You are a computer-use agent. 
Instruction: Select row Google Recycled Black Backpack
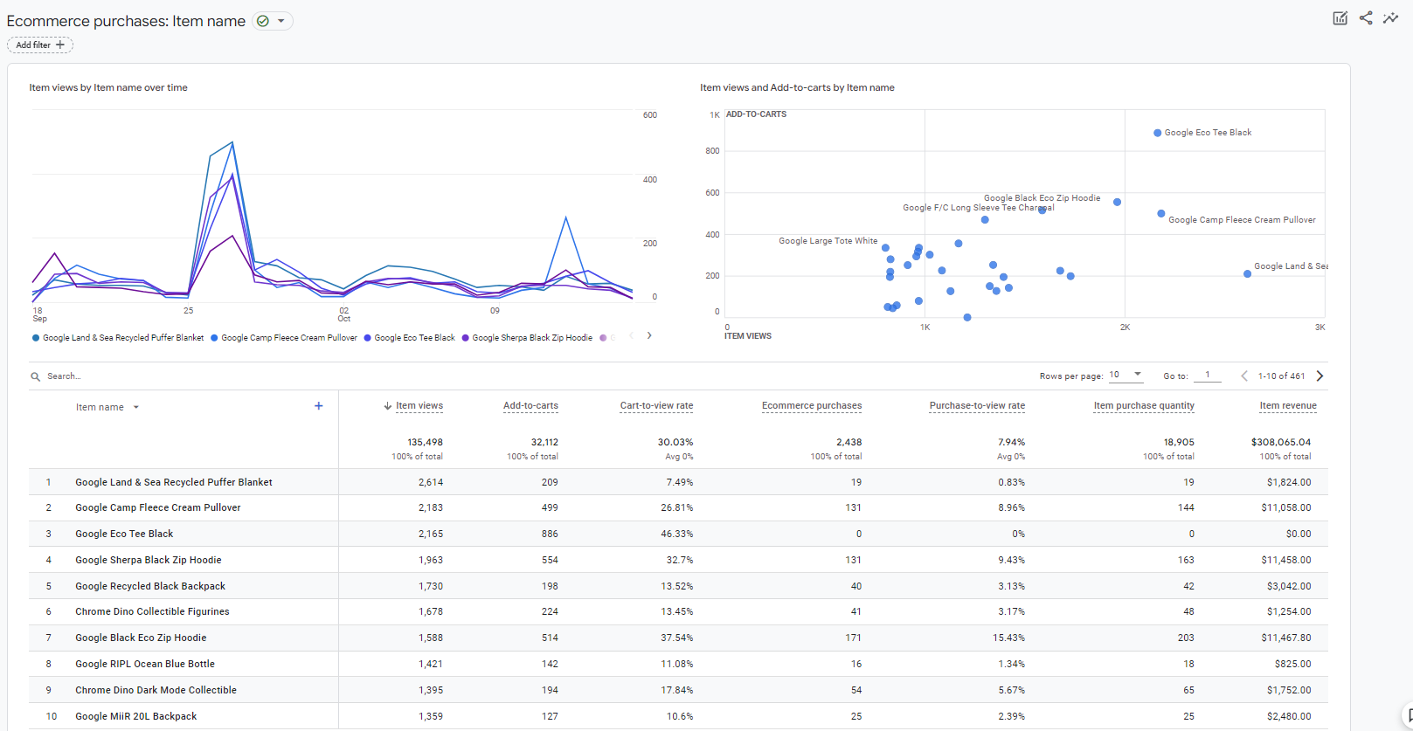678,586
